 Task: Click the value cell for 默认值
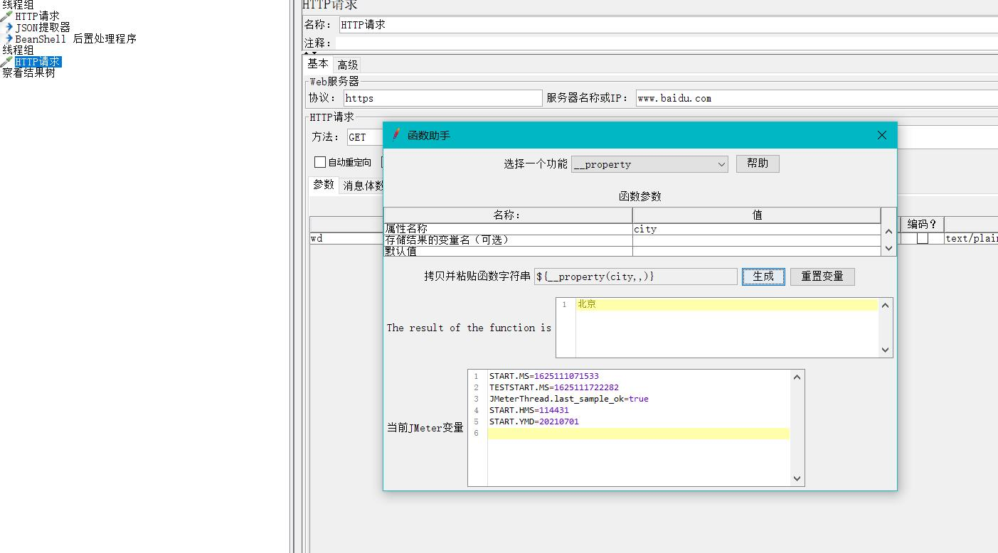[x=757, y=251]
